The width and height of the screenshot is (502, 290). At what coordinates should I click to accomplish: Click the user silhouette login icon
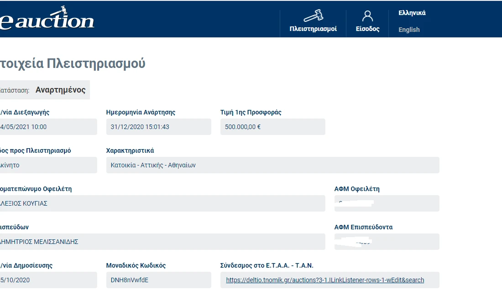pos(367,16)
